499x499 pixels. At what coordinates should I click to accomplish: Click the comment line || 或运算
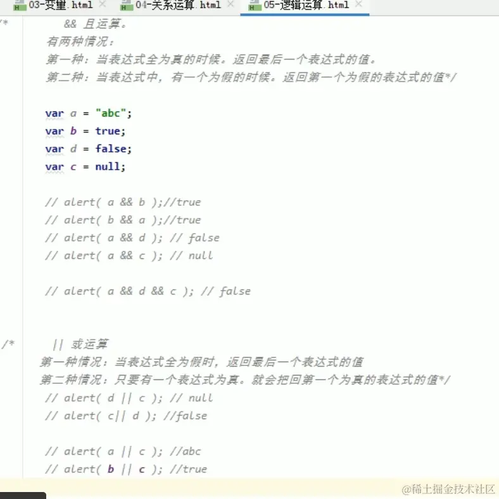pos(80,344)
